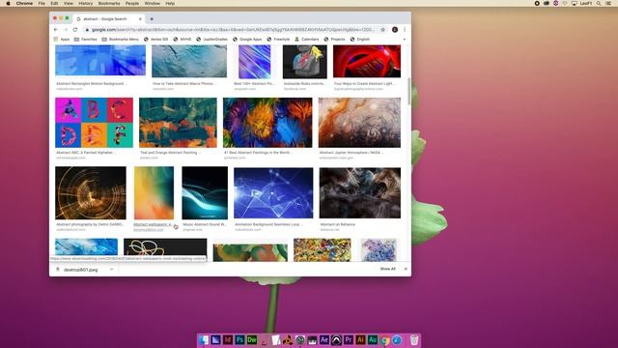This screenshot has width=618, height=348.
Task: Close the abstract - Google Search tab
Action: (140, 19)
